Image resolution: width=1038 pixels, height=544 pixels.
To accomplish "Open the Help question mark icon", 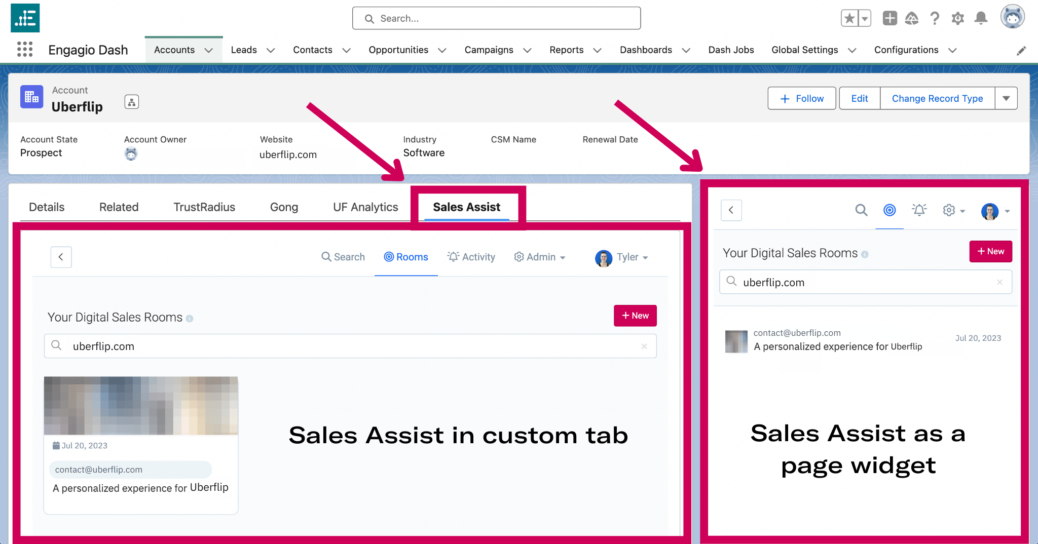I will click(935, 18).
